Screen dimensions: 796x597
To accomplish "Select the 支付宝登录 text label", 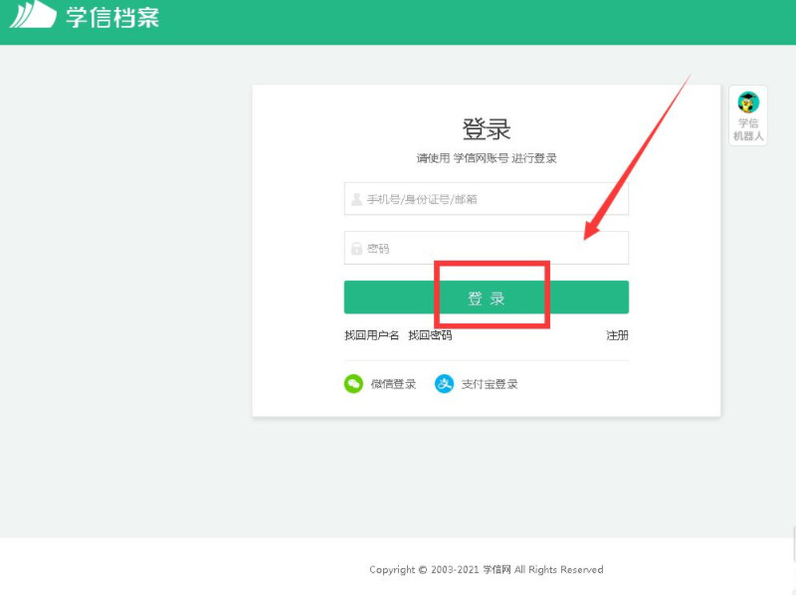I will pos(492,383).
